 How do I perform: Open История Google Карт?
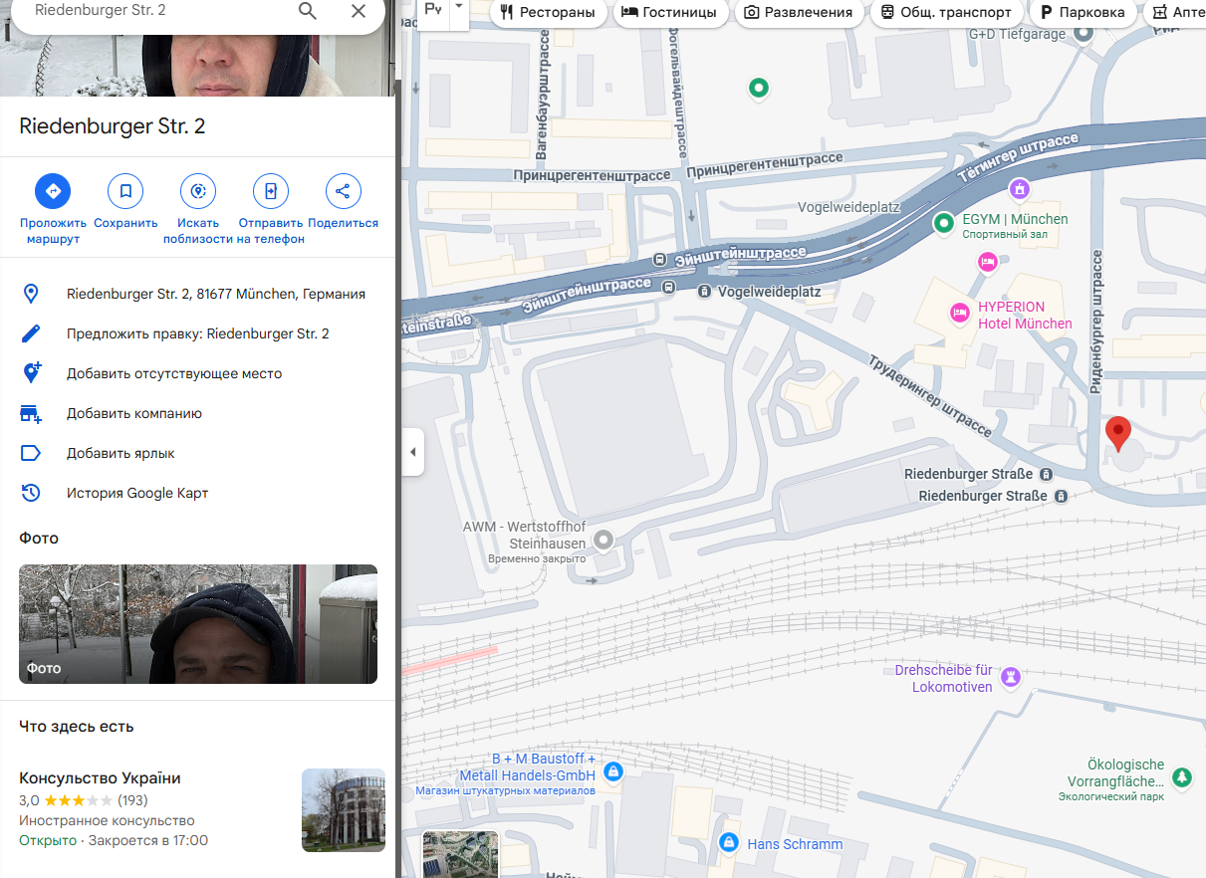pyautogui.click(x=197, y=493)
